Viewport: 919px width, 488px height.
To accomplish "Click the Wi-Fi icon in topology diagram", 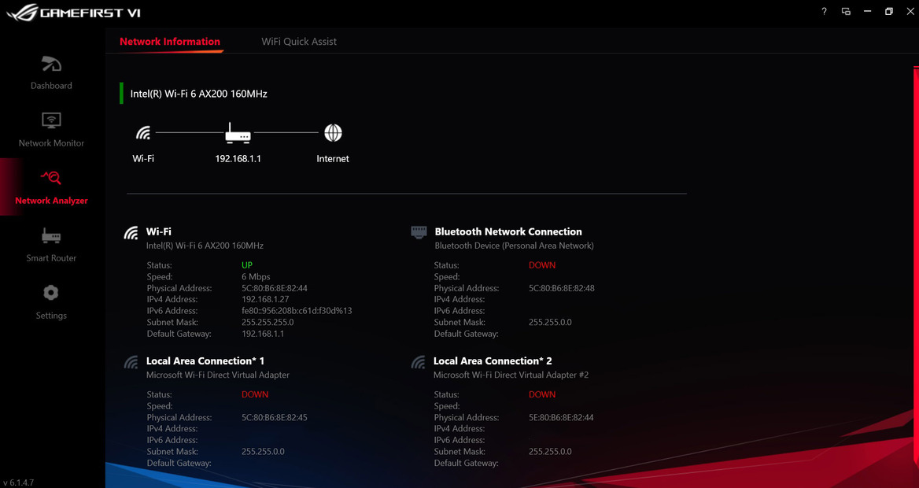I will (143, 133).
